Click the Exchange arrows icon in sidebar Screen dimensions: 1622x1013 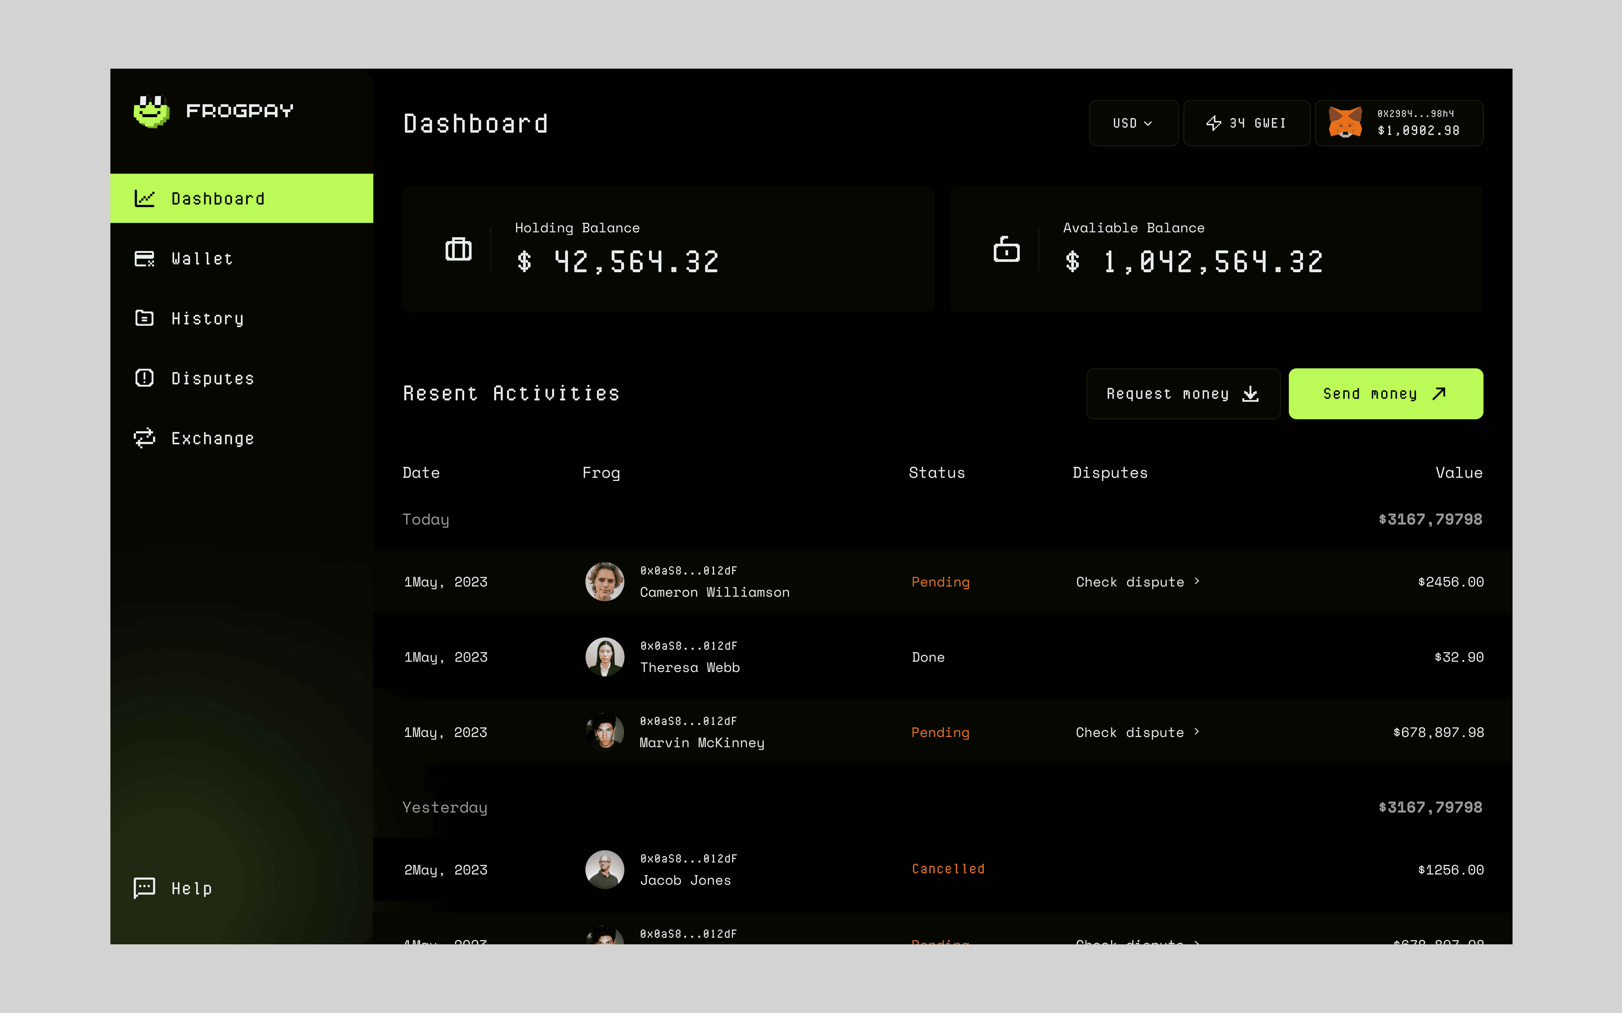pyautogui.click(x=144, y=438)
